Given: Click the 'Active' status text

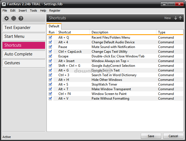Looking at the screenshot, I should point(7,137).
